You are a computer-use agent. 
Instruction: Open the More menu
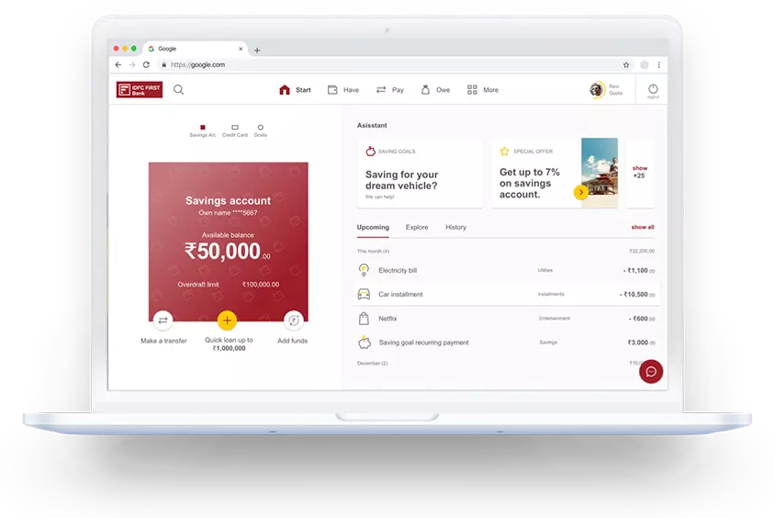[x=482, y=90]
